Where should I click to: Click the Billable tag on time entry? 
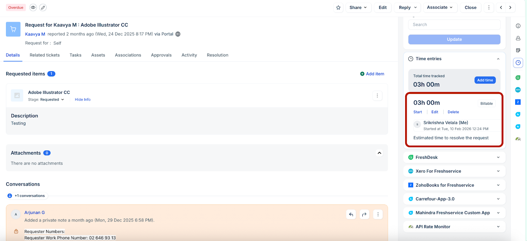486,104
